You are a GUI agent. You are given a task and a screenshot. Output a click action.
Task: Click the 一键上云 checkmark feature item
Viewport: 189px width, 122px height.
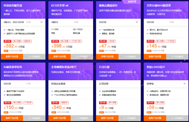14,30
